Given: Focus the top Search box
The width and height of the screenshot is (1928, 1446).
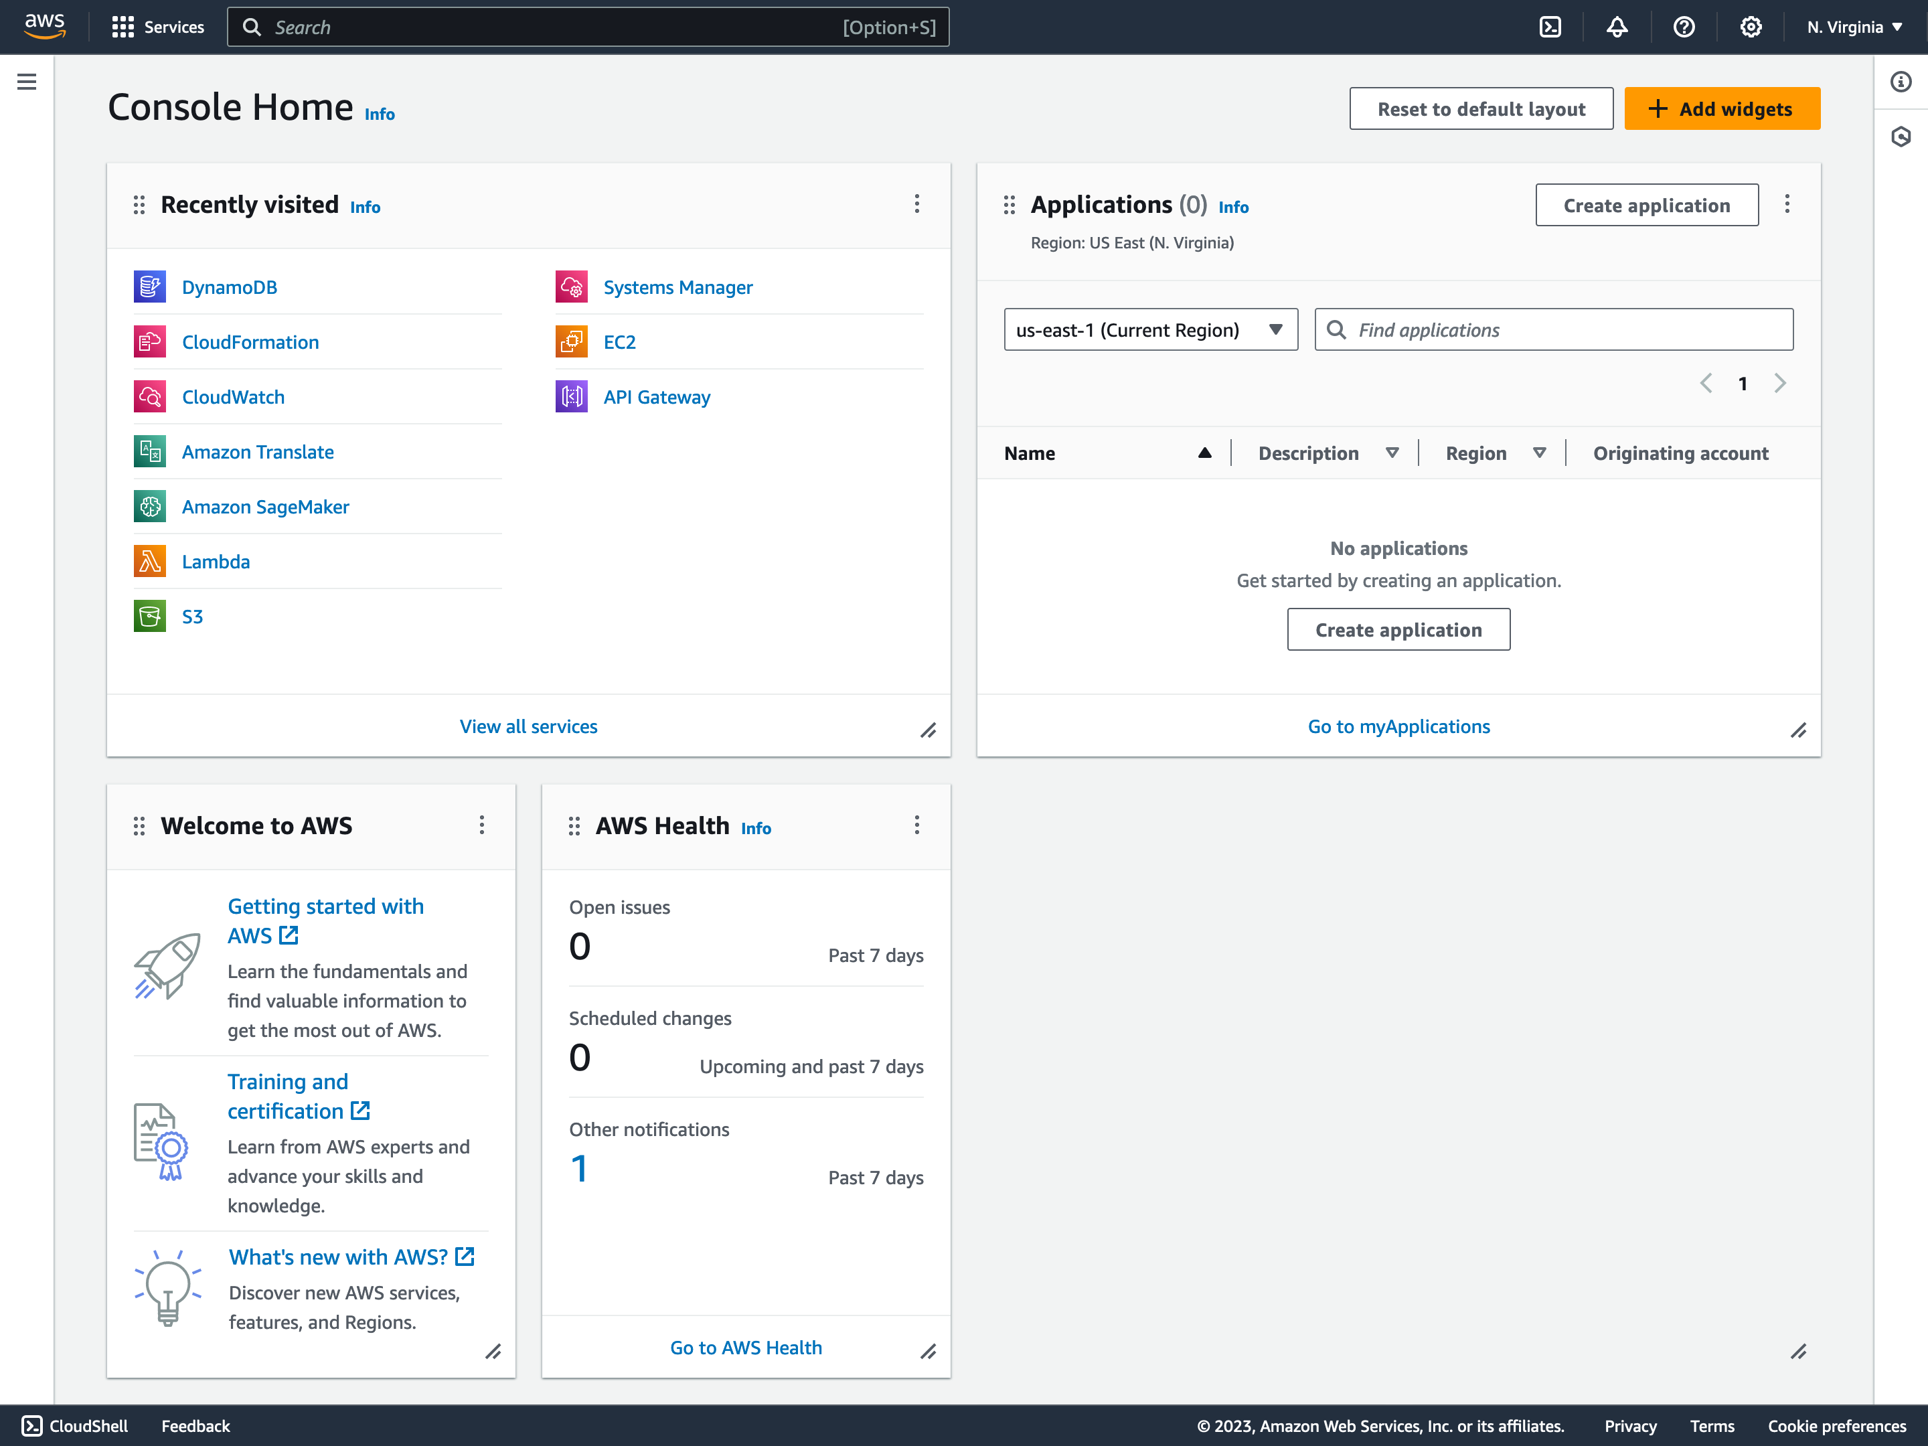Looking at the screenshot, I should 588,27.
